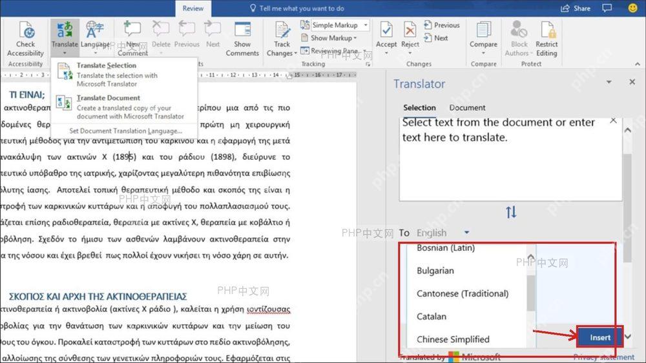Open Restrict Editing
Image resolution: width=646 pixels, height=363 pixels.
point(547,39)
